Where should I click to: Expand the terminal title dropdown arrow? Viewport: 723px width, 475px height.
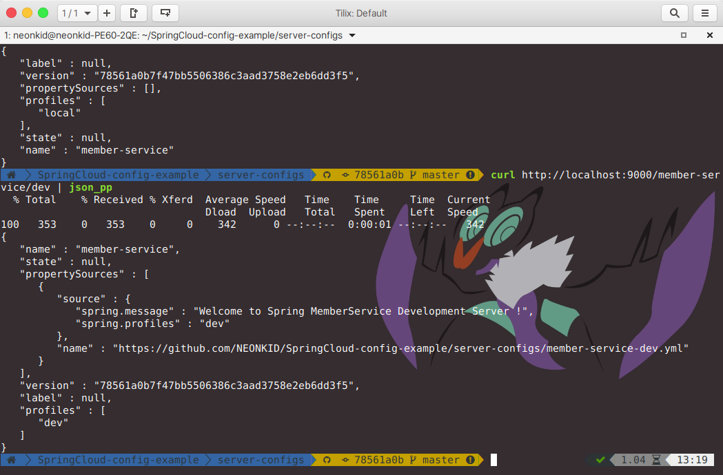point(352,36)
